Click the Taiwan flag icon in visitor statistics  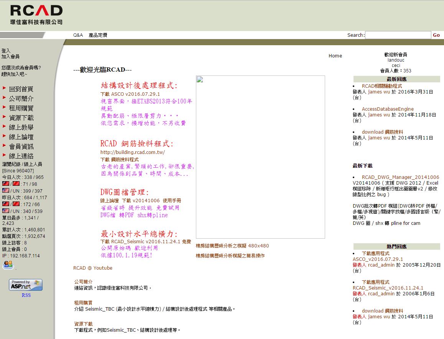pyautogui.click(x=5, y=183)
